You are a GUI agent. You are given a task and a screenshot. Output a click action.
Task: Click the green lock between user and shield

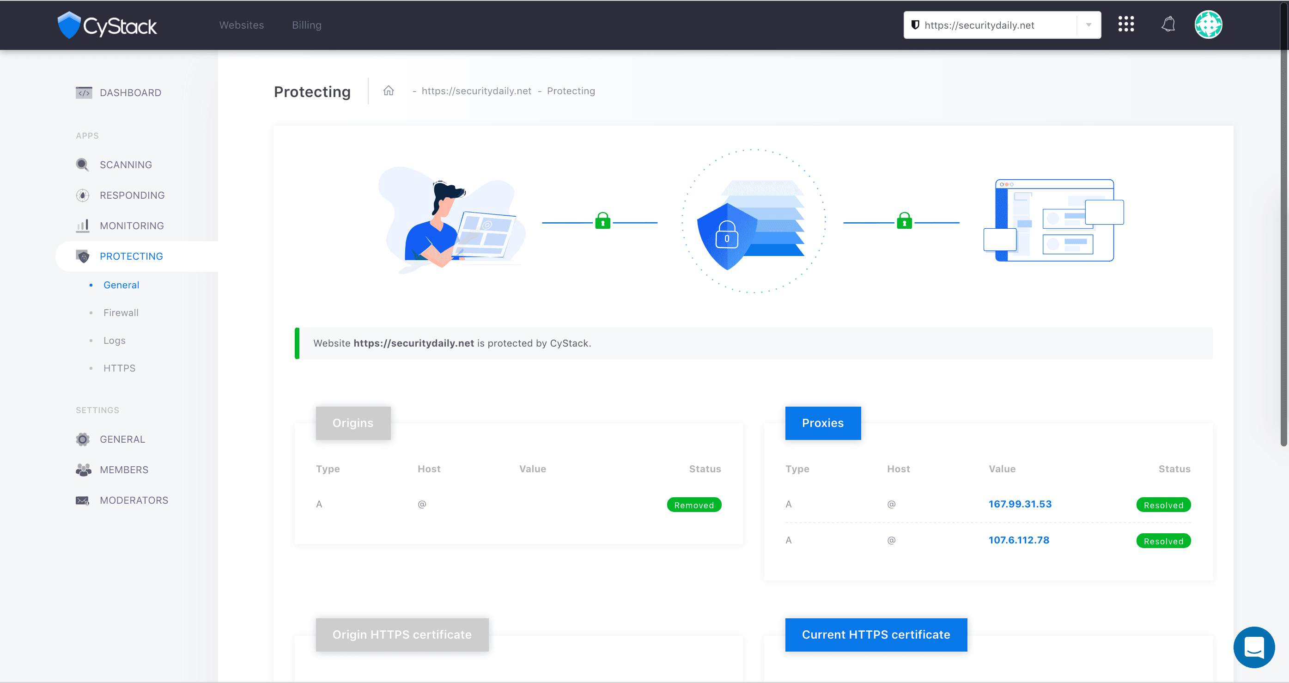click(602, 220)
